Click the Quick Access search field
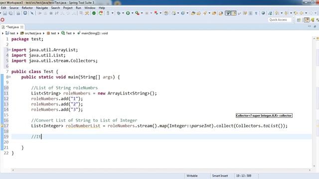Image resolution: width=319 pixels, height=179 pixels. (x=280, y=20)
